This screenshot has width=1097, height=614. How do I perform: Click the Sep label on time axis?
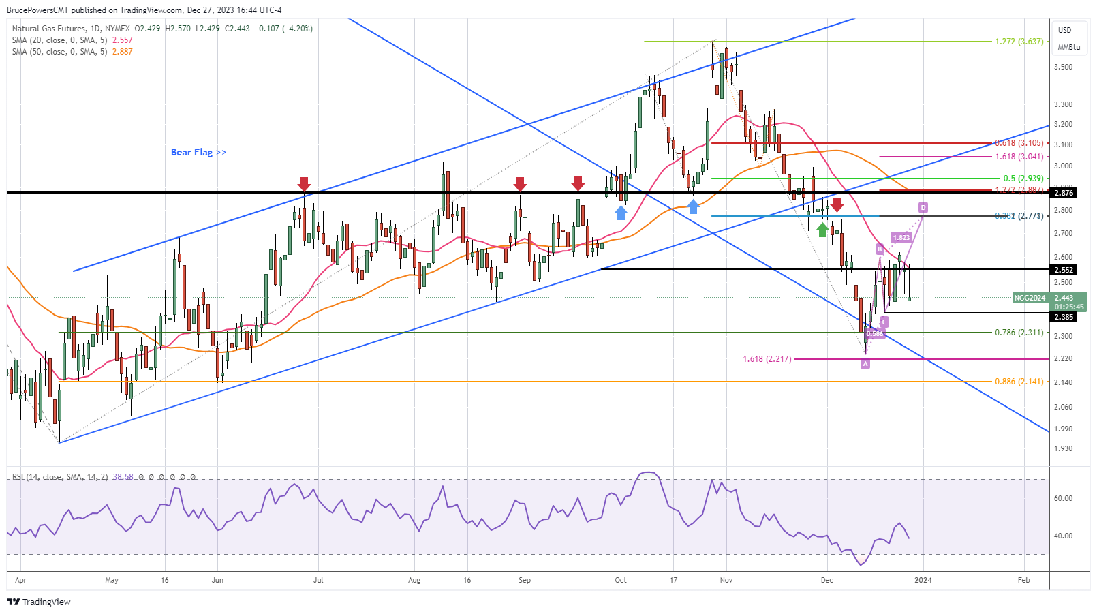pos(525,581)
